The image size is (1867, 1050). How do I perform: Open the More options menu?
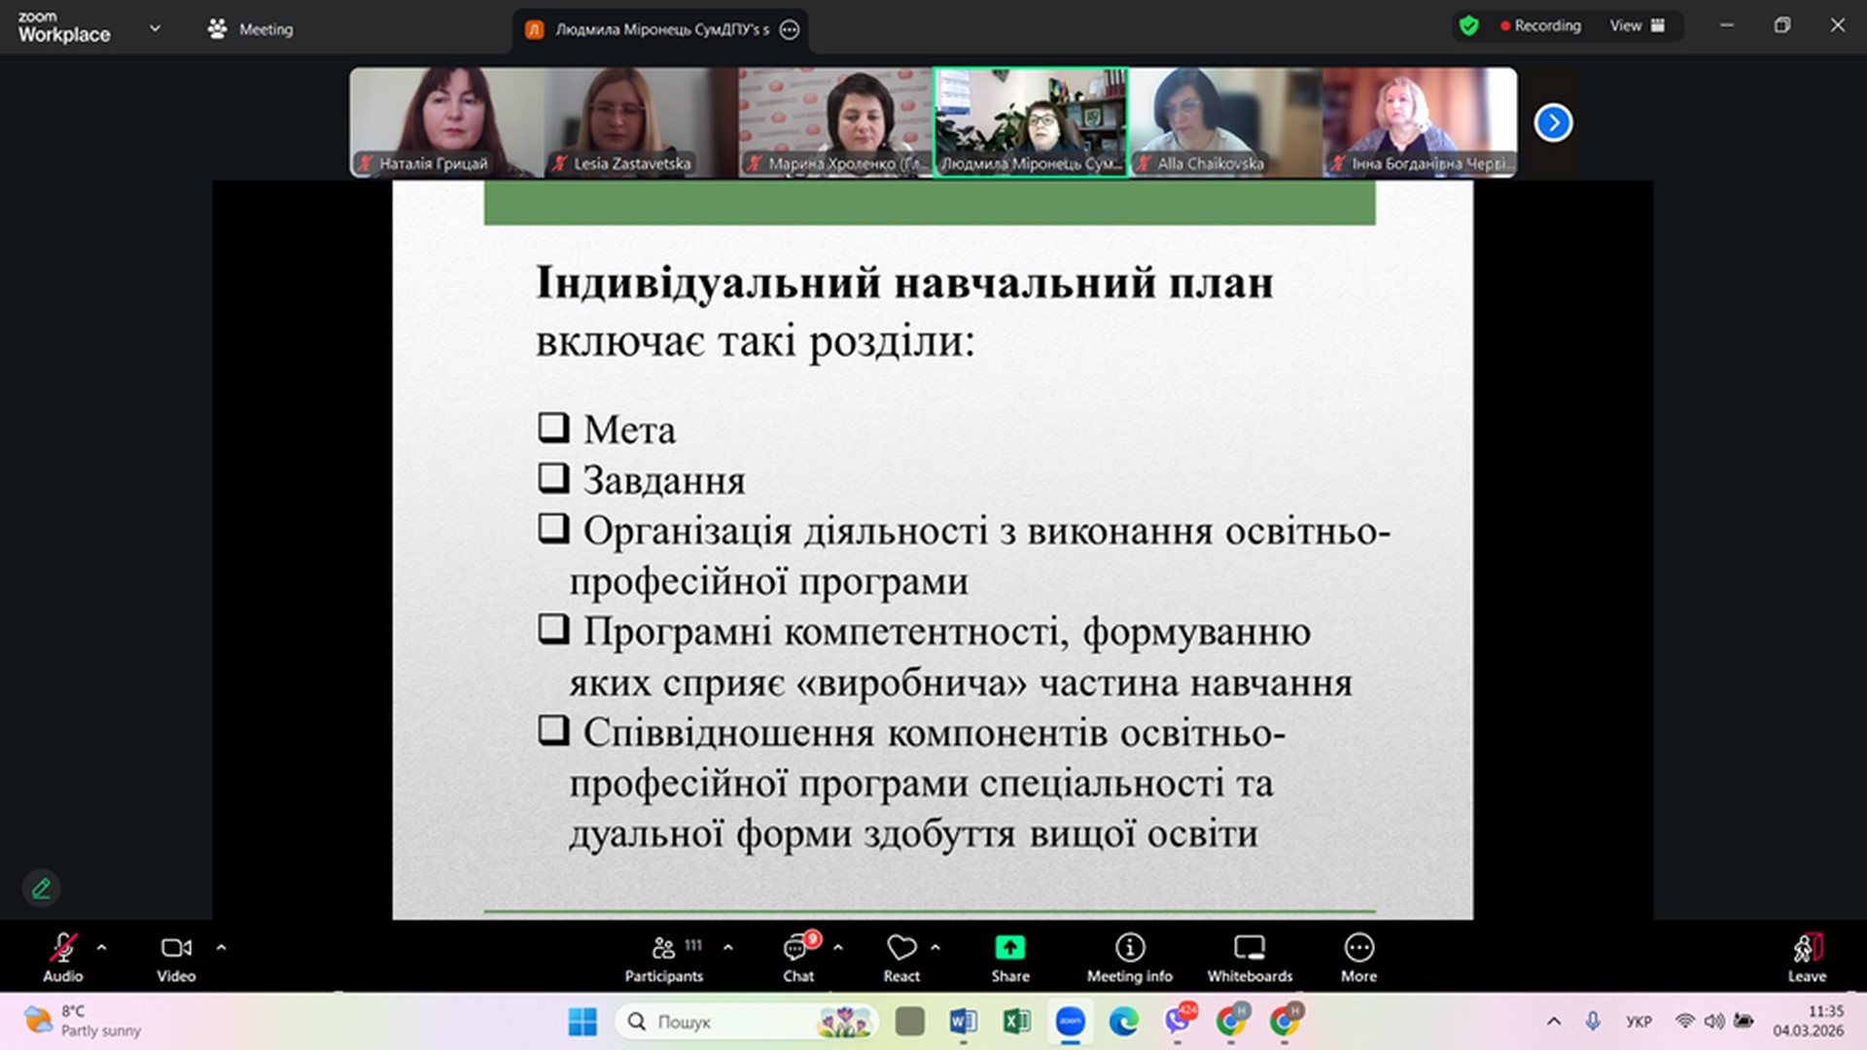pos(1358,957)
